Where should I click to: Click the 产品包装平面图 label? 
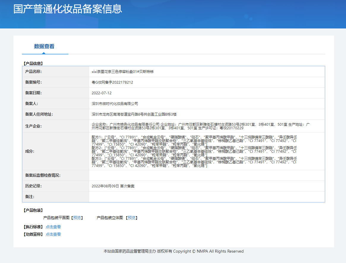(56, 218)
